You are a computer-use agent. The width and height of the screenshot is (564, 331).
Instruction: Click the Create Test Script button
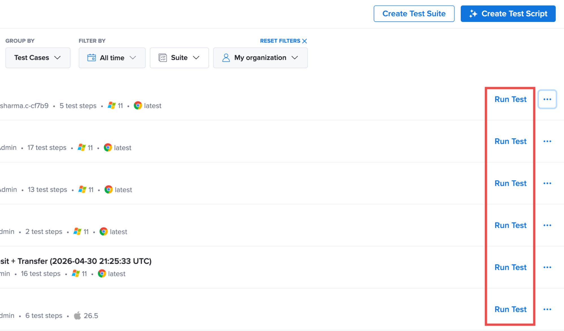(508, 14)
